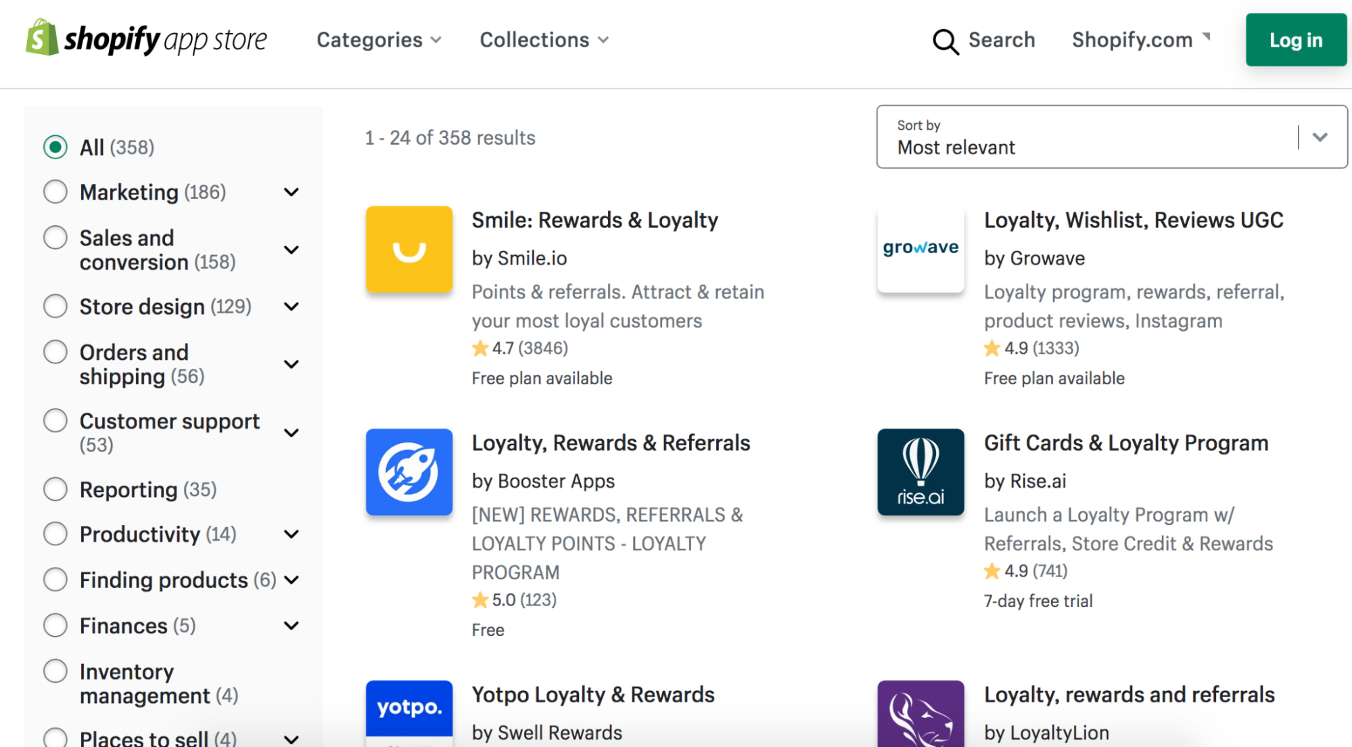1352x747 pixels.
Task: Open the Collections menu
Action: click(x=544, y=40)
